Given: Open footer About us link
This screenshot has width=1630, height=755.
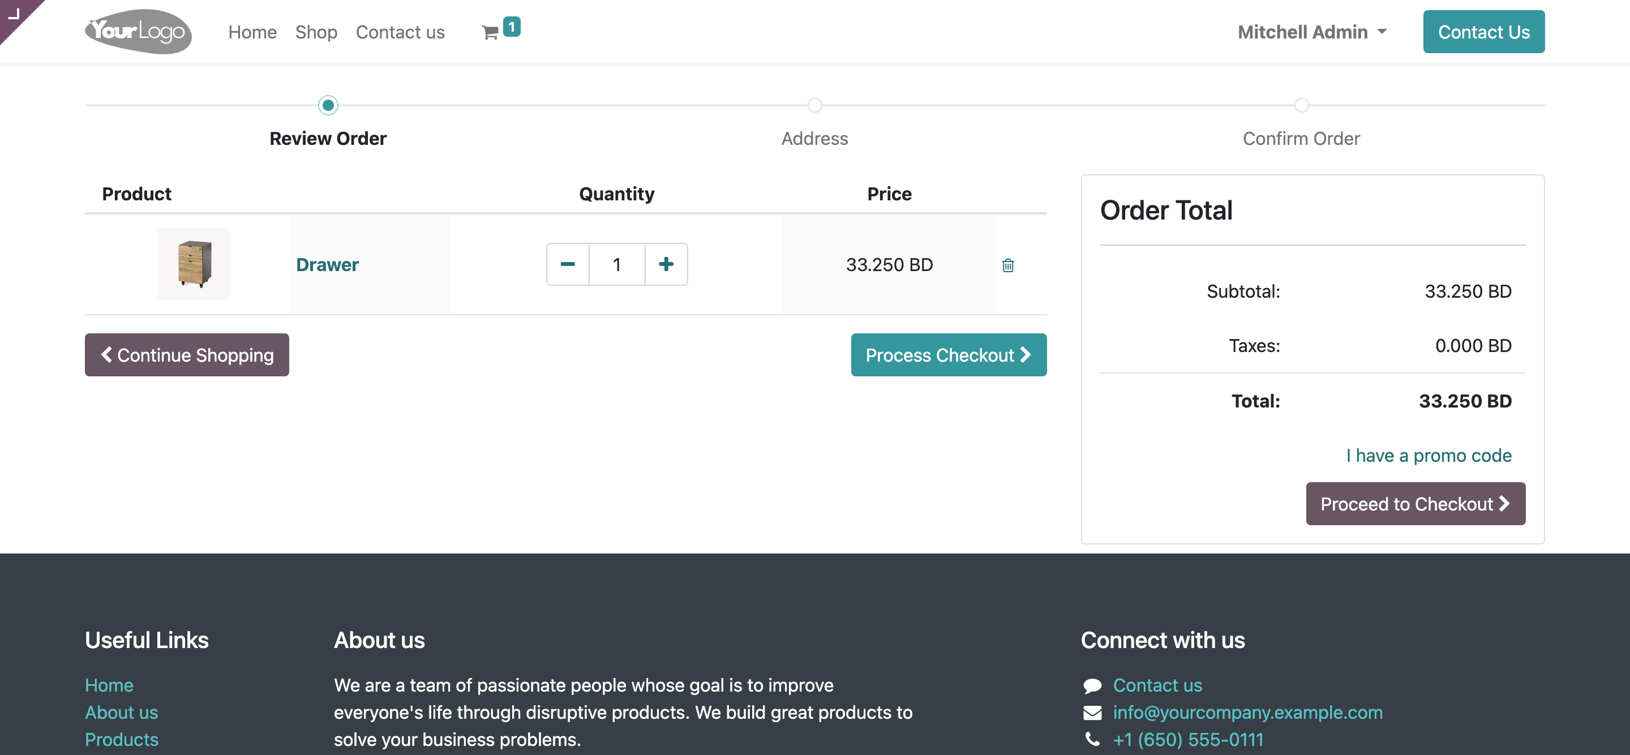Looking at the screenshot, I should click(x=122, y=713).
